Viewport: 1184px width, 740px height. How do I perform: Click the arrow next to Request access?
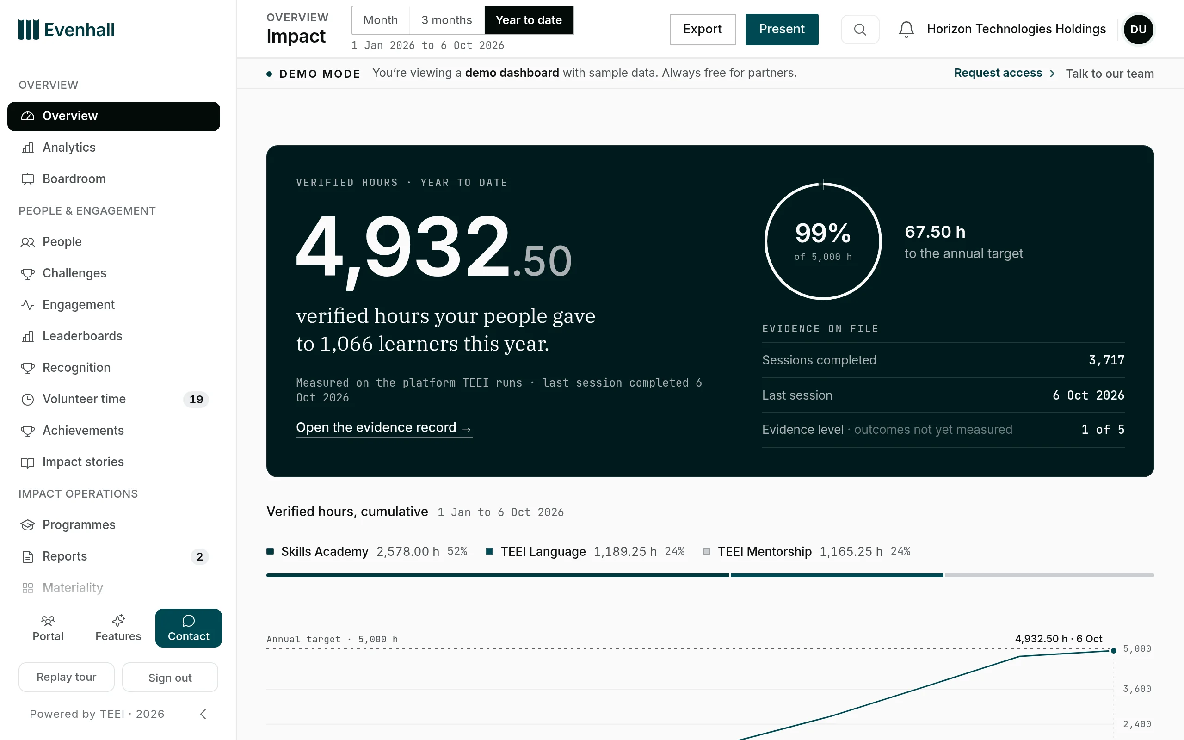tap(1052, 74)
